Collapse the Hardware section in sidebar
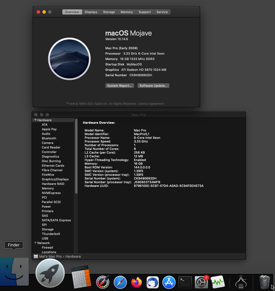This screenshot has height=291, width=275. coord(35,120)
